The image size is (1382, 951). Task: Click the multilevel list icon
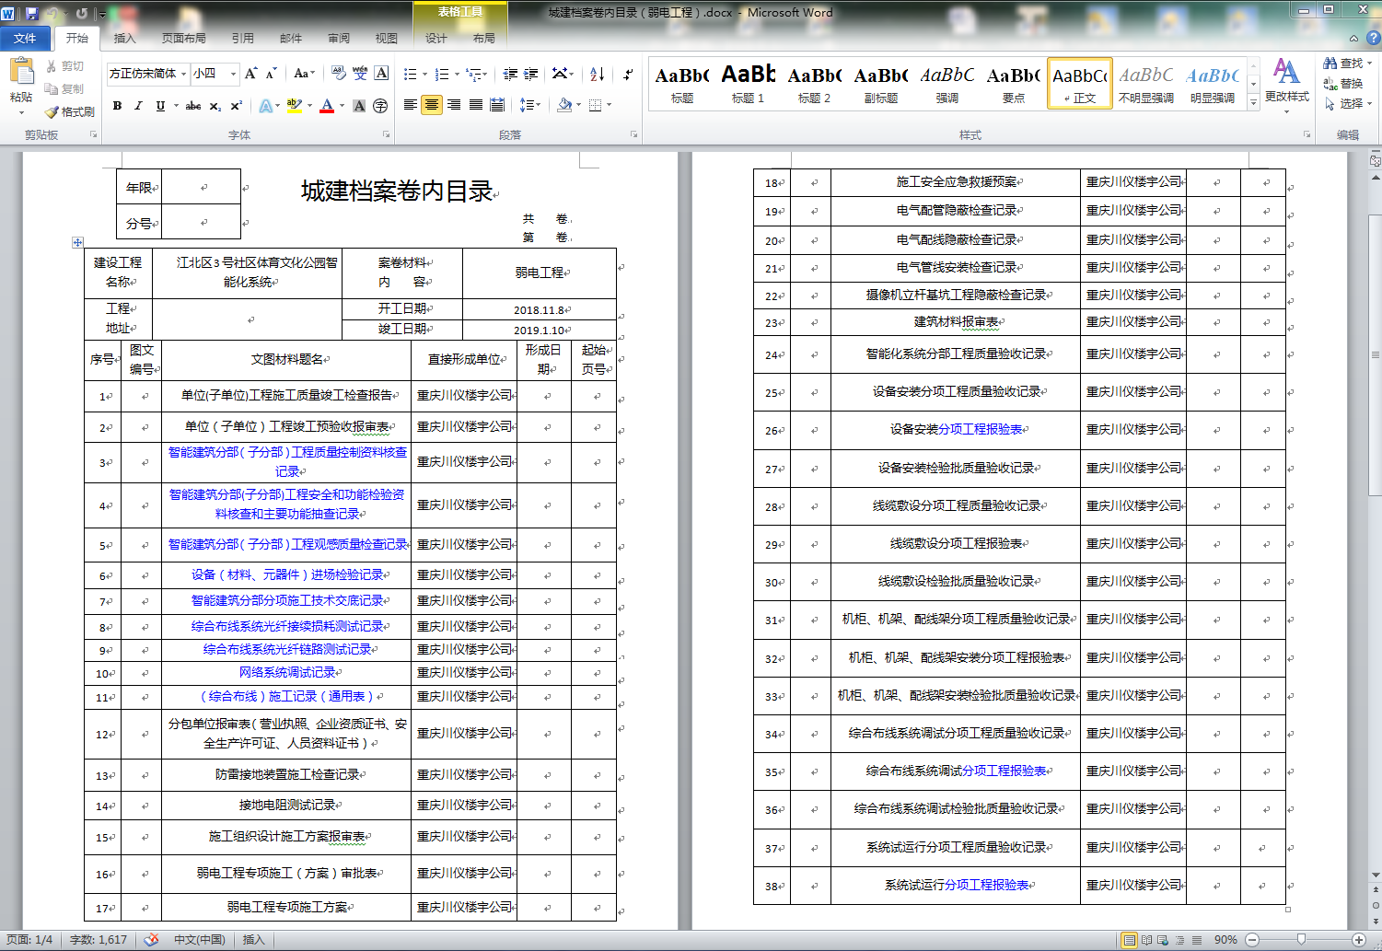pyautogui.click(x=473, y=74)
